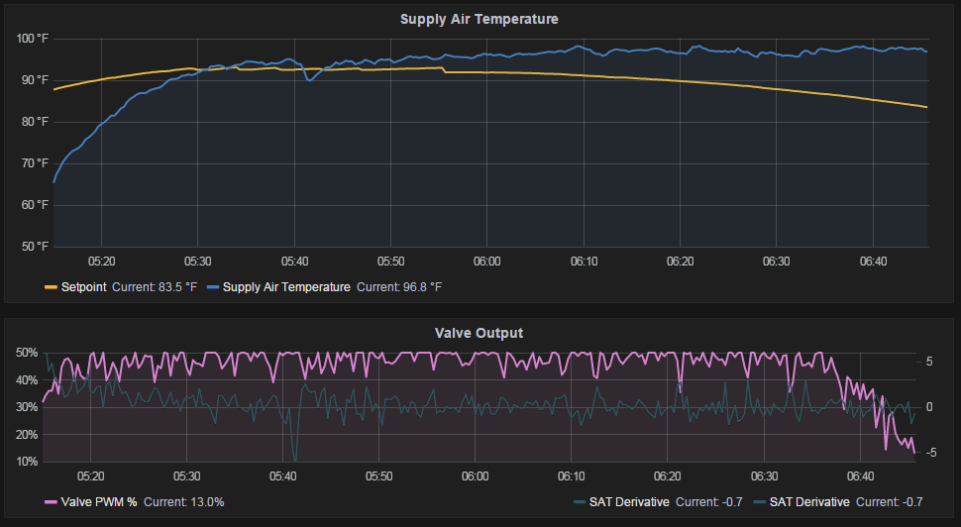Click the Setpoint Current 83.5 °F value
Image resolution: width=961 pixels, height=527 pixels.
pyautogui.click(x=155, y=287)
